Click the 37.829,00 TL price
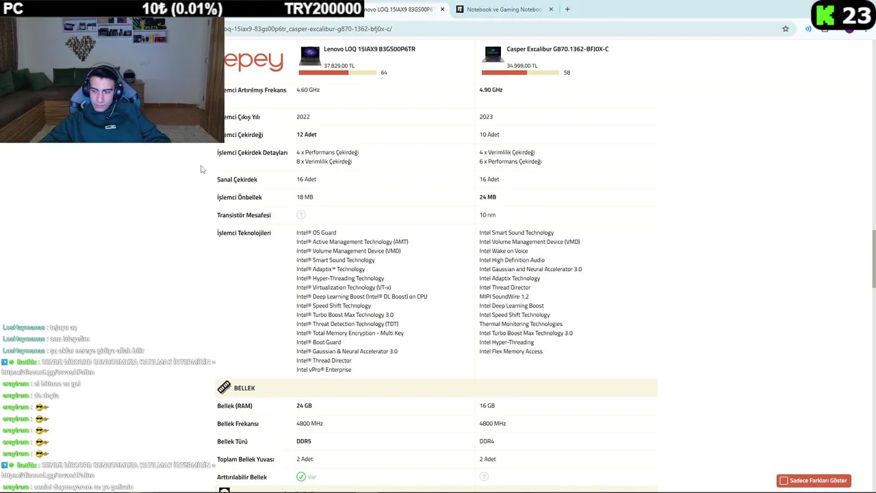Screen dimensions: 876x493 pyautogui.click(x=339, y=66)
